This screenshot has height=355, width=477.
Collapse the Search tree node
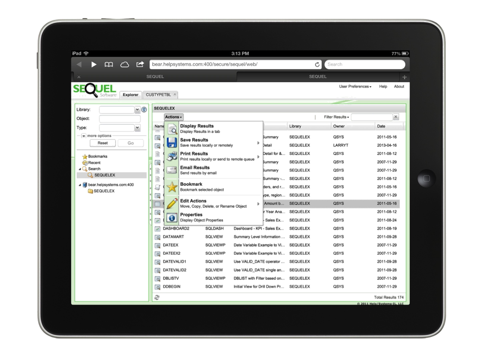80,169
